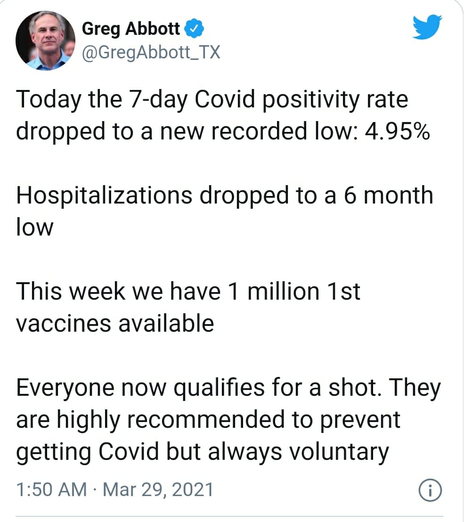Click the blue verified badge
Image resolution: width=472 pixels, height=522 pixels.
pyautogui.click(x=194, y=28)
